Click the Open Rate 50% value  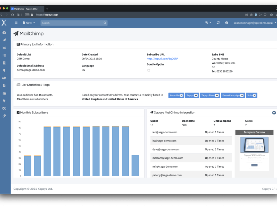click(x=184, y=125)
